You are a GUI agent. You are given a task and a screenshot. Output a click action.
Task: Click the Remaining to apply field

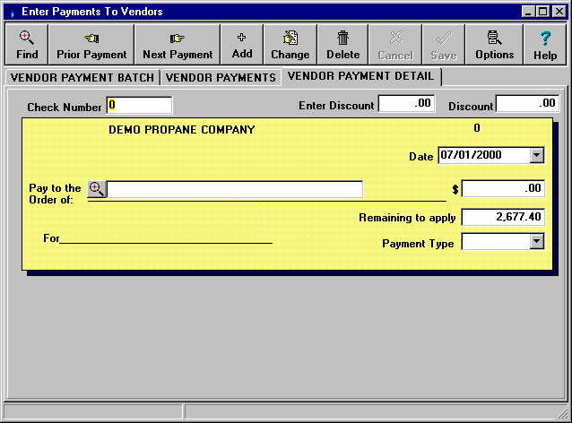(x=503, y=217)
